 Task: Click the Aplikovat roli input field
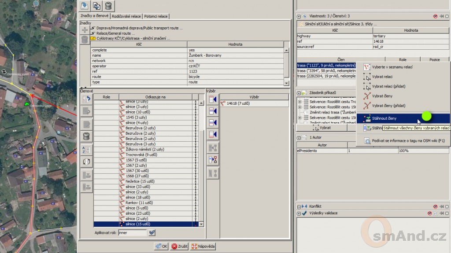tap(132, 233)
